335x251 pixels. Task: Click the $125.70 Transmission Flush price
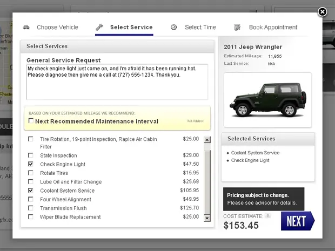click(190, 208)
